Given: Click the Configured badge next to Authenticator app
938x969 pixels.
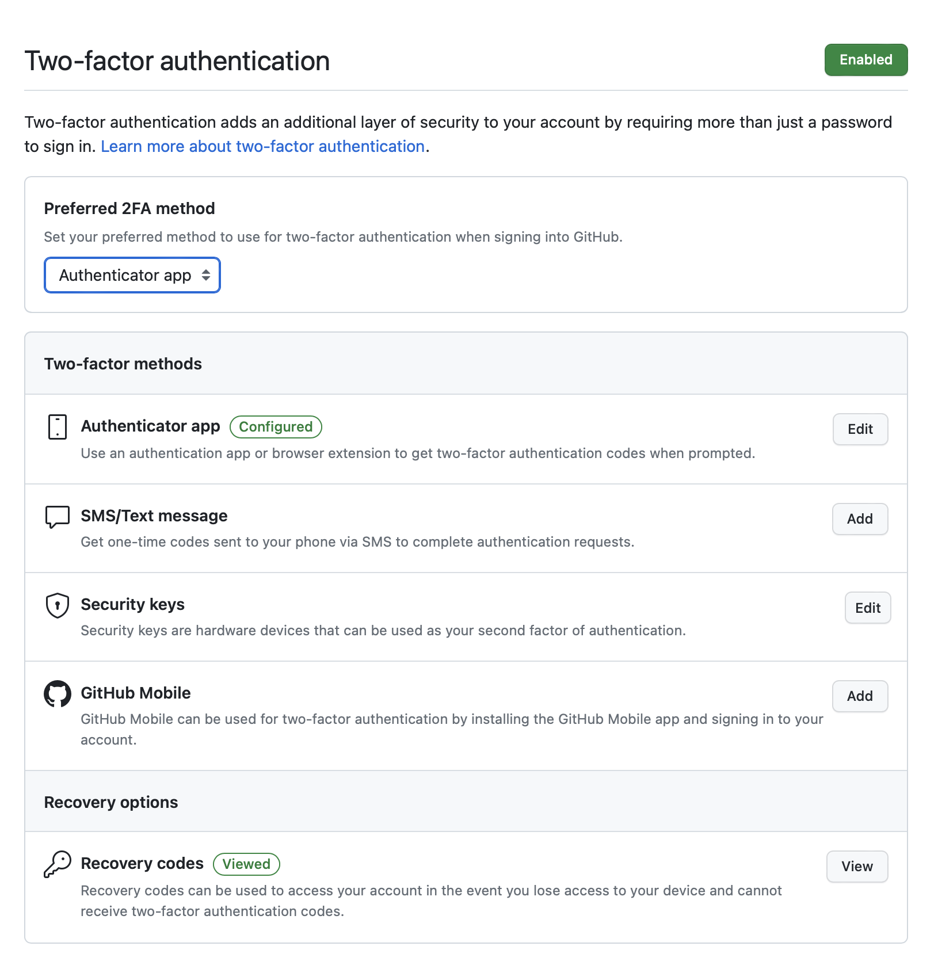Looking at the screenshot, I should point(276,427).
